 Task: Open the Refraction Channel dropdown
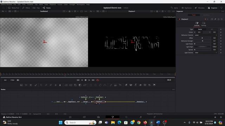pos(206,35)
